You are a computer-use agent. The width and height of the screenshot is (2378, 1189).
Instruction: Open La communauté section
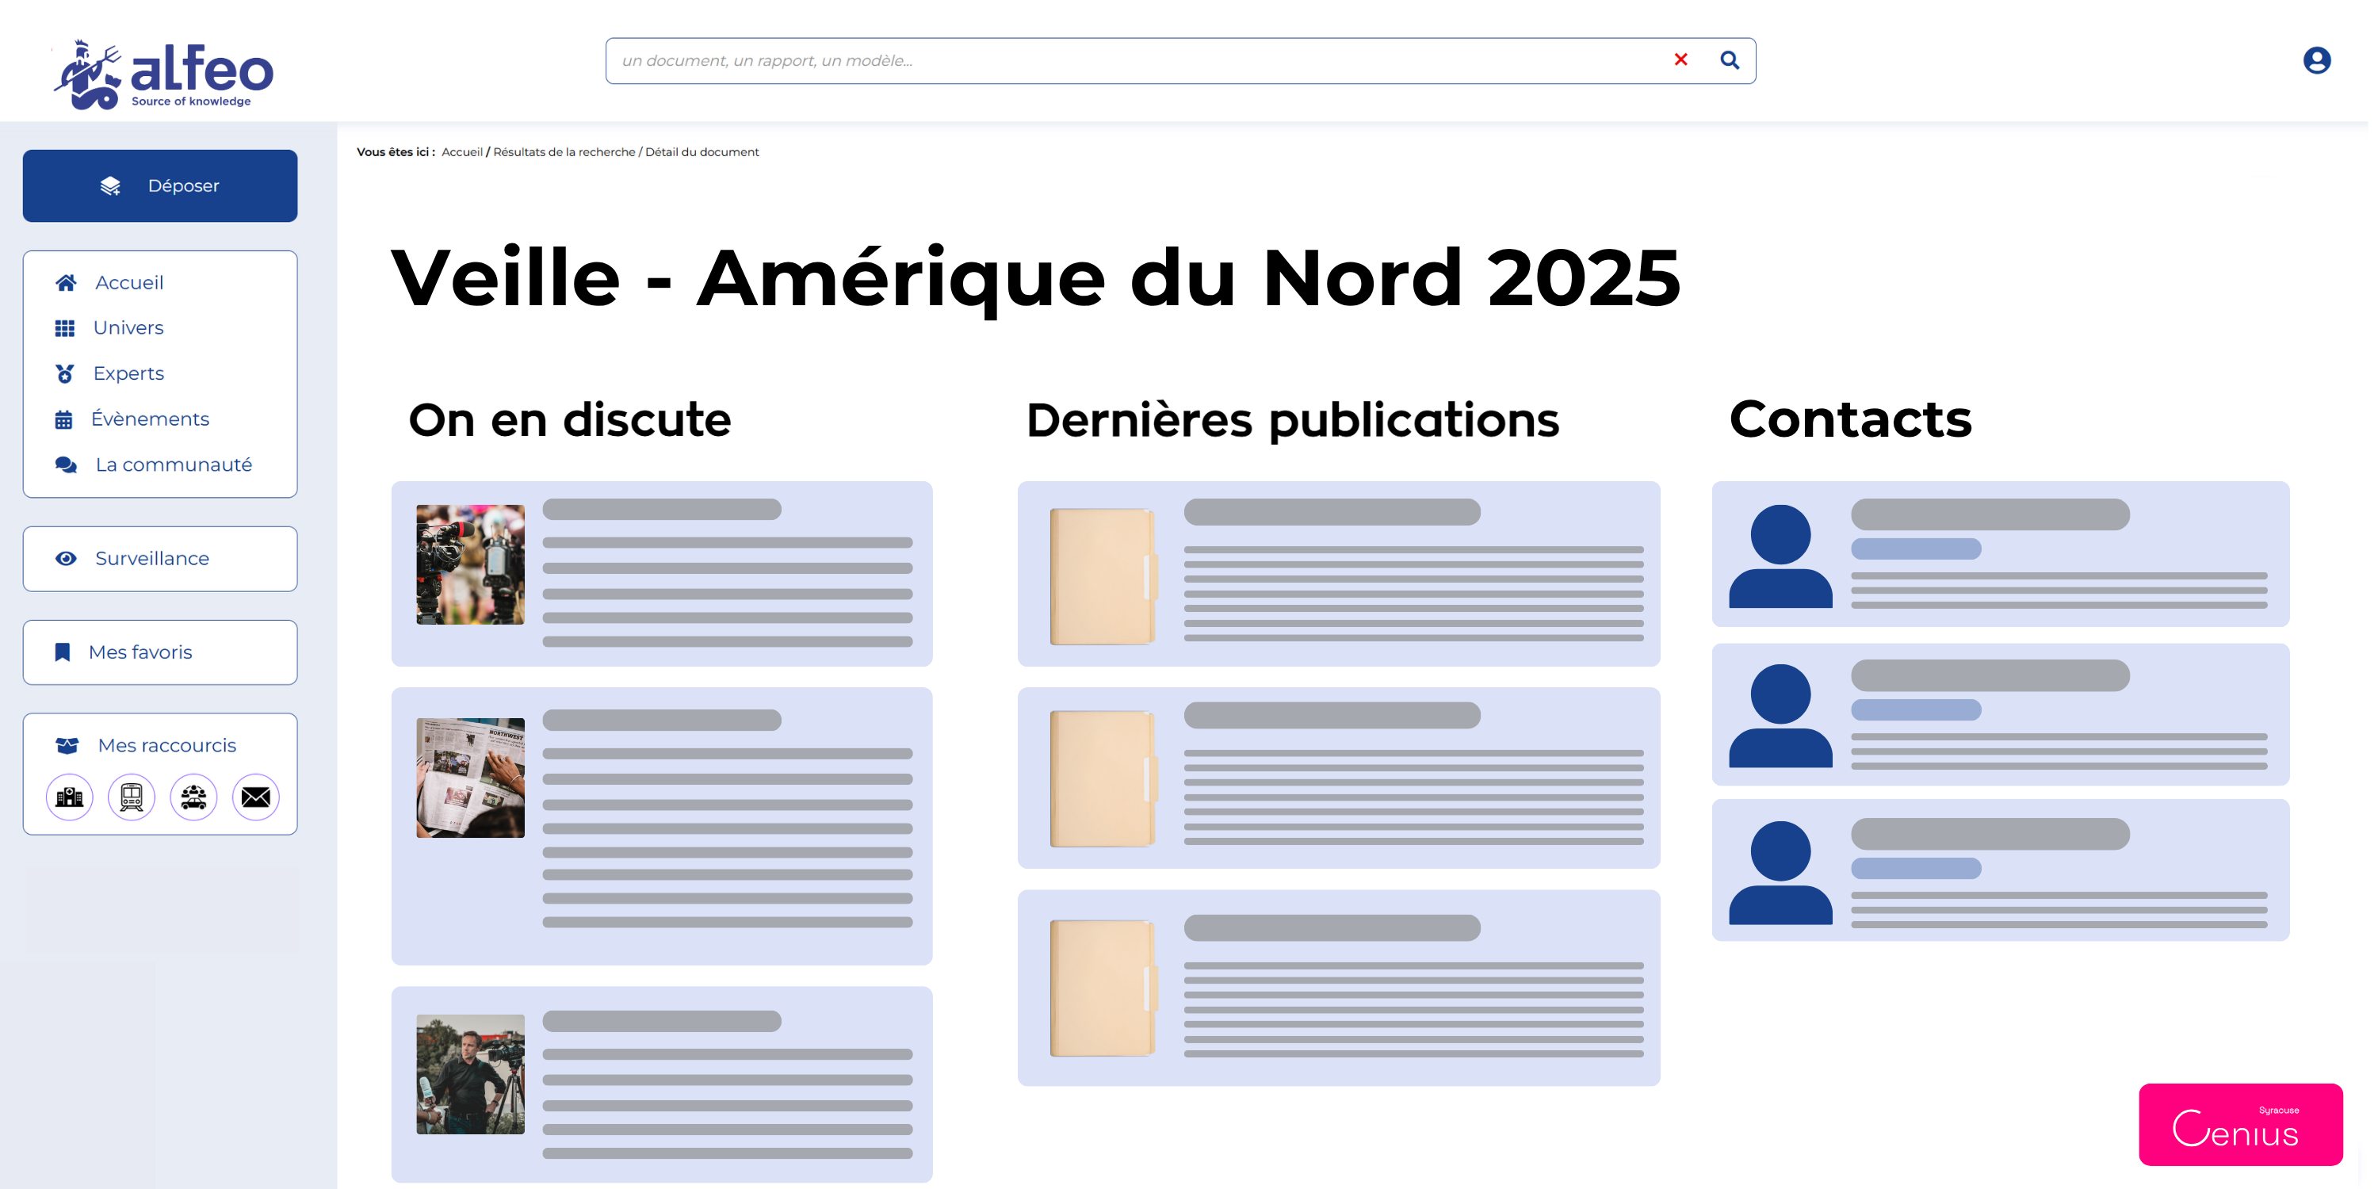click(x=173, y=465)
